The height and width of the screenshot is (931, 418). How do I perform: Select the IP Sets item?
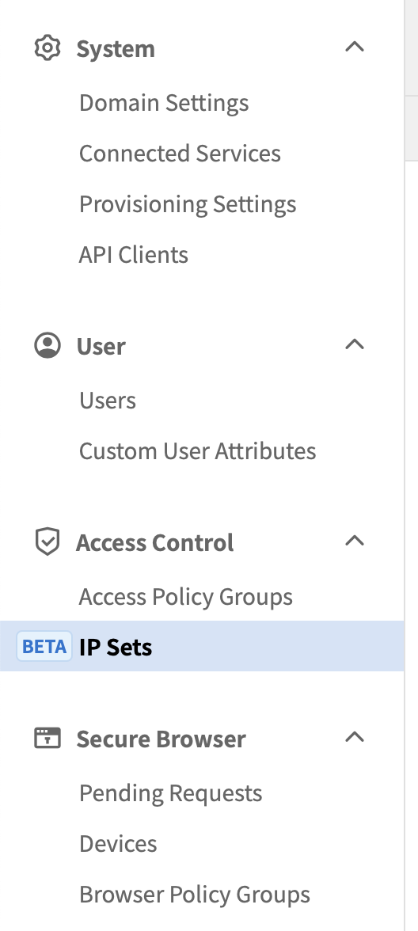(x=202, y=646)
